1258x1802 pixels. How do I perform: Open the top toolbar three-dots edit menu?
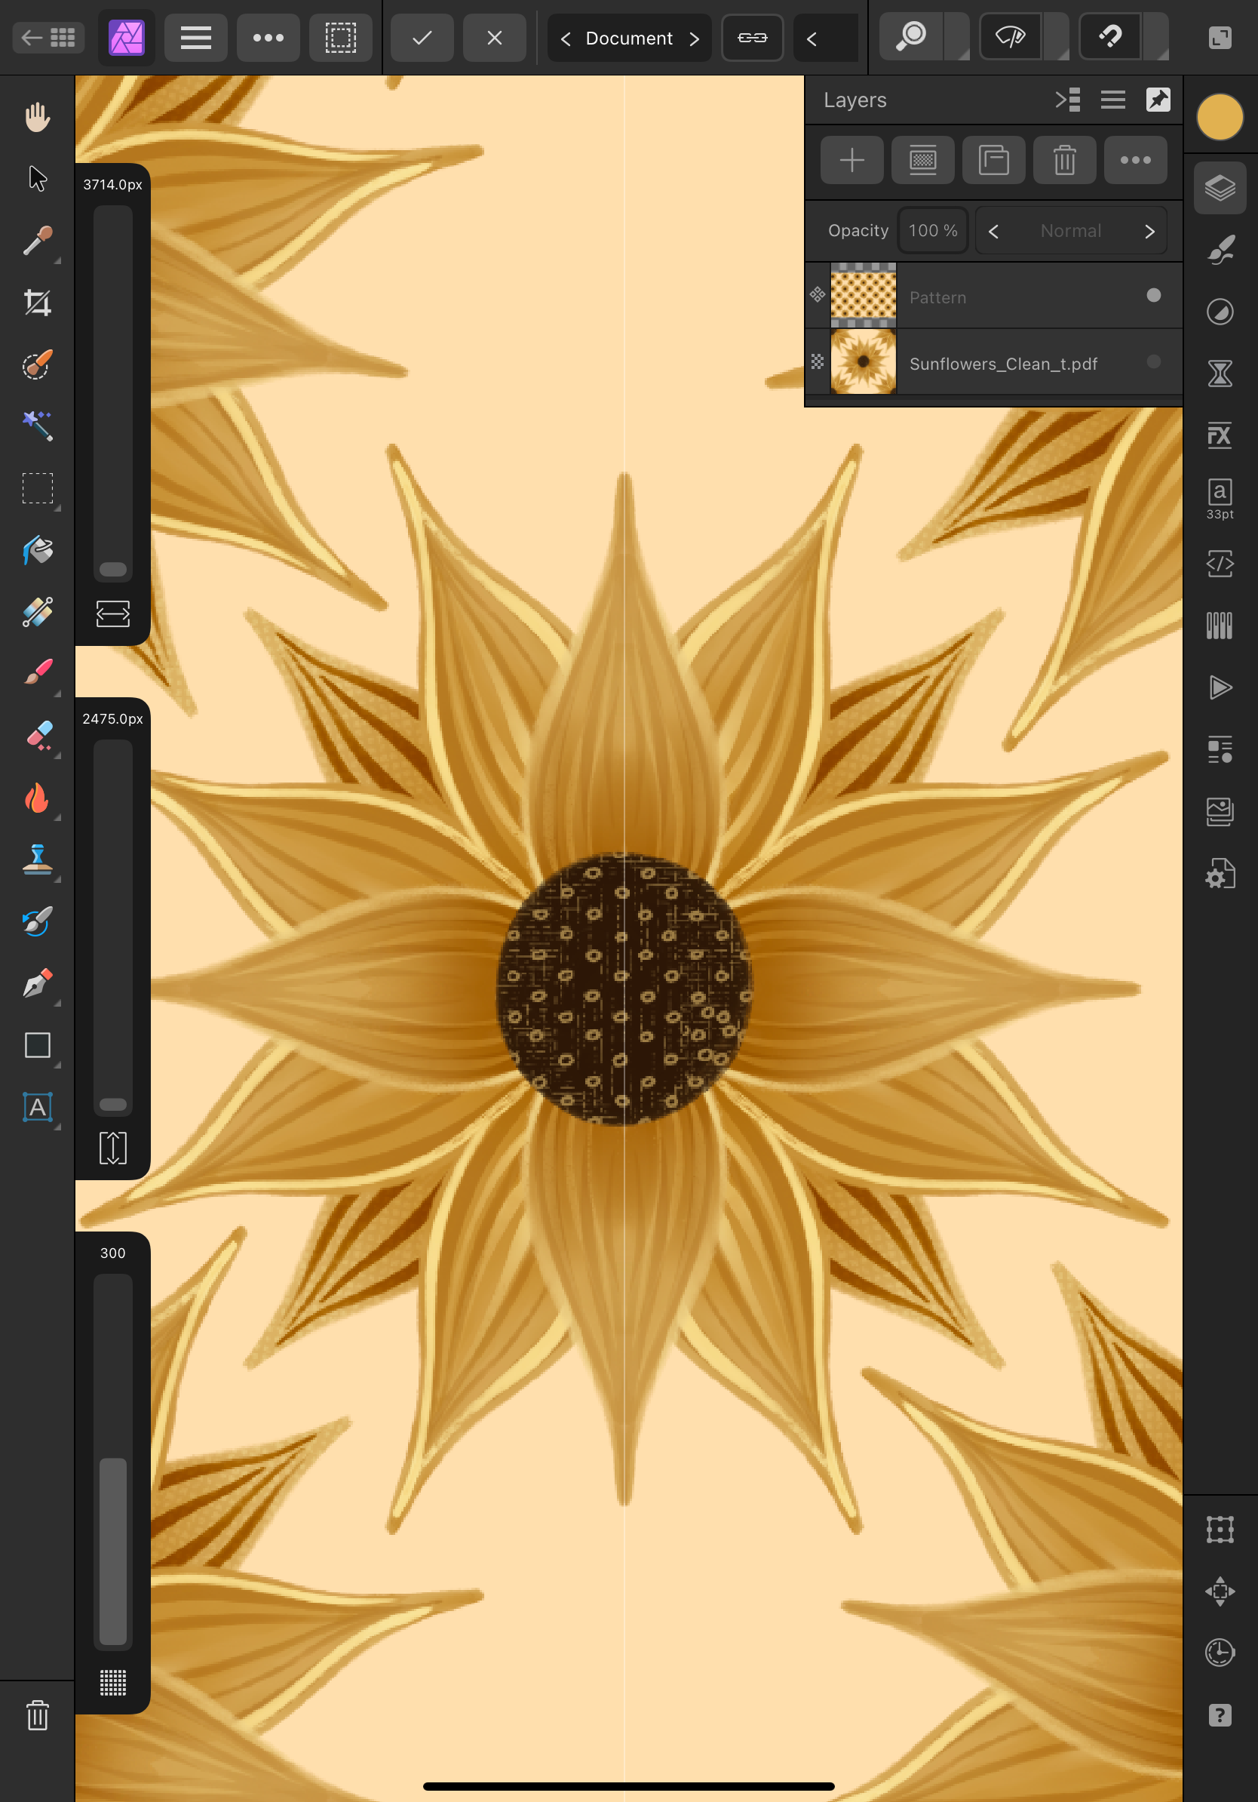[268, 37]
